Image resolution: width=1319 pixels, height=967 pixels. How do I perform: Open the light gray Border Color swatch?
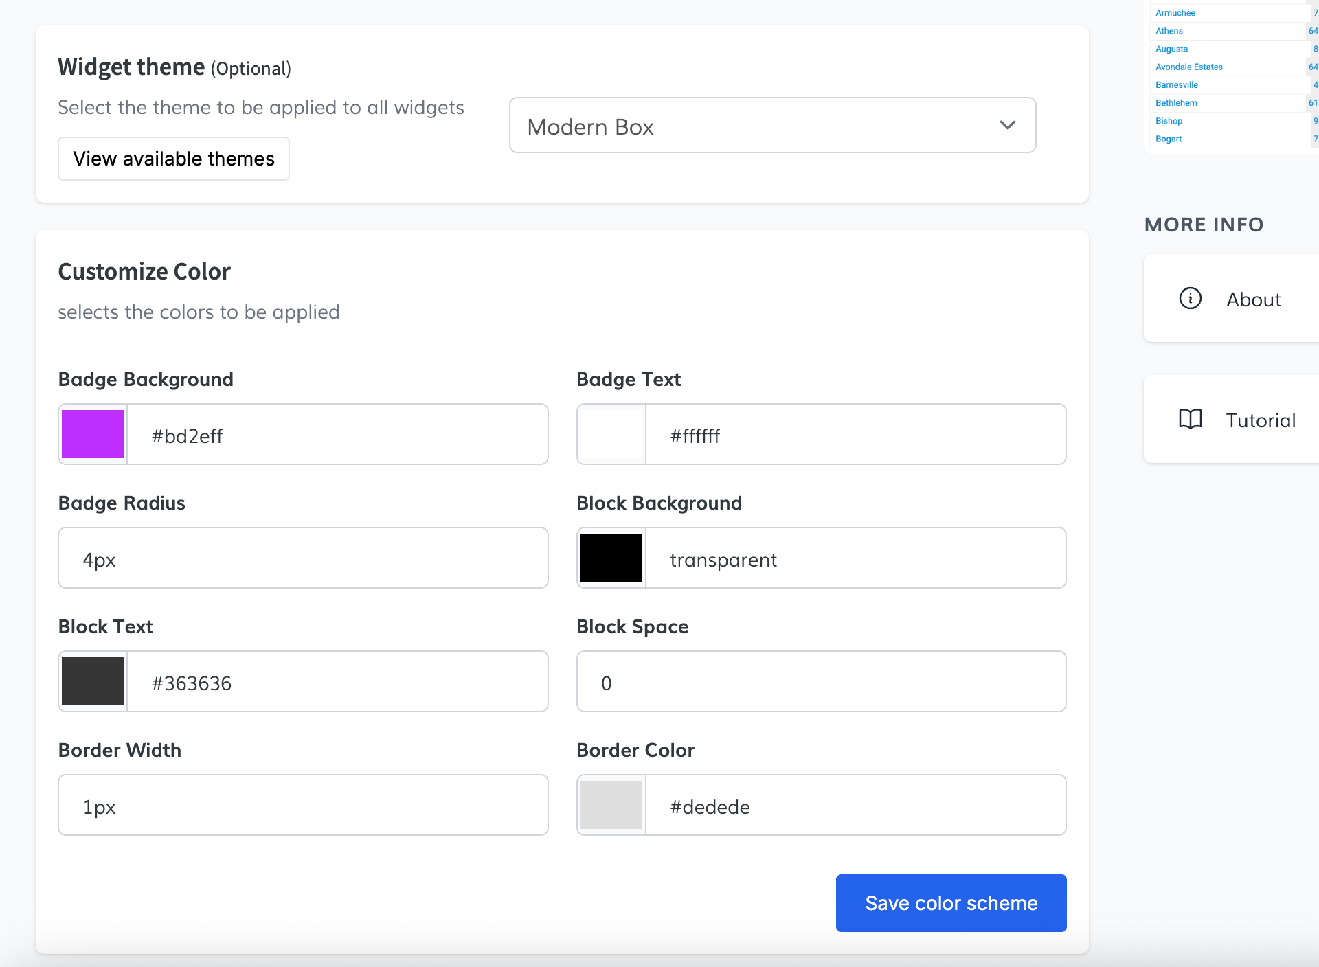click(x=611, y=805)
